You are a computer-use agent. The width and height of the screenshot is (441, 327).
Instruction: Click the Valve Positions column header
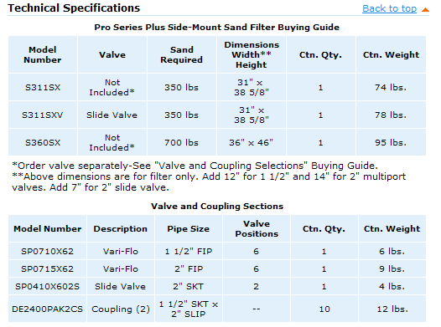pyautogui.click(x=257, y=228)
